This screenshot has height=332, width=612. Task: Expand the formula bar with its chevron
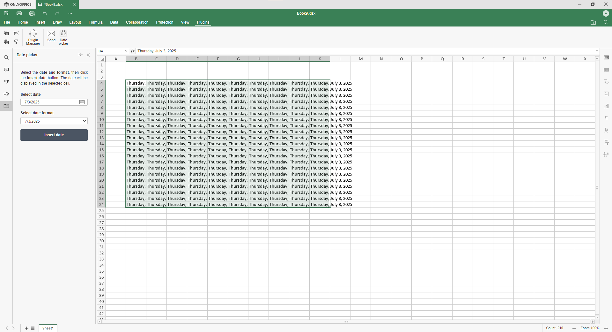pos(596,51)
